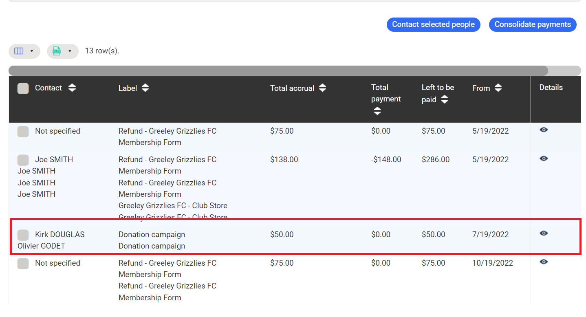This screenshot has height=317, width=586.
Task: Sort by Left to be paid
Action: [x=445, y=99]
